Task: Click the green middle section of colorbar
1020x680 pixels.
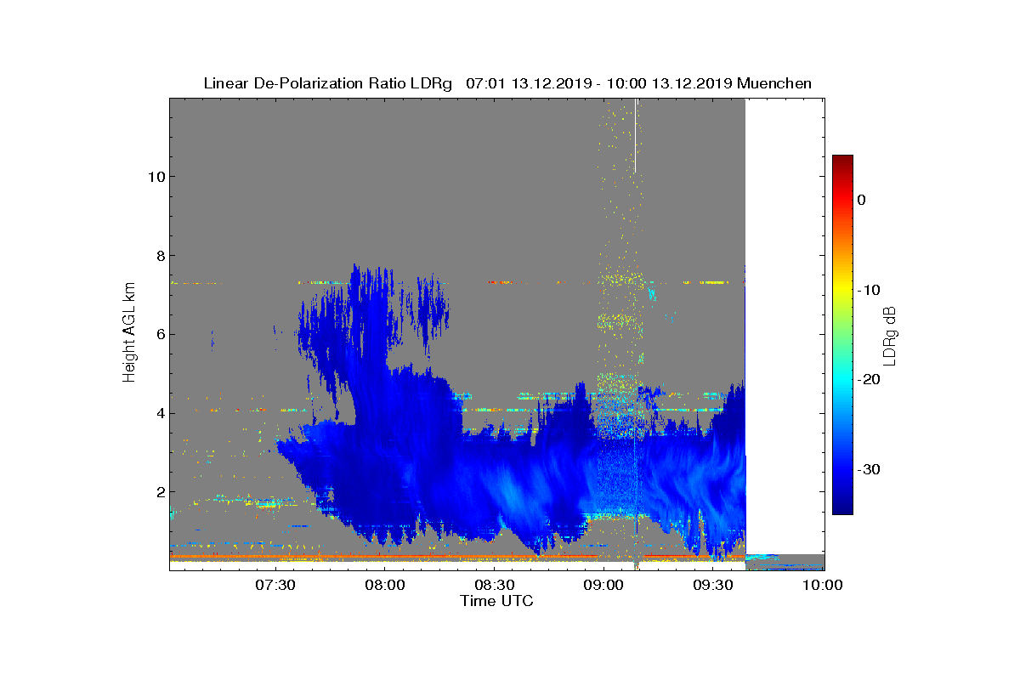Action: 842,335
